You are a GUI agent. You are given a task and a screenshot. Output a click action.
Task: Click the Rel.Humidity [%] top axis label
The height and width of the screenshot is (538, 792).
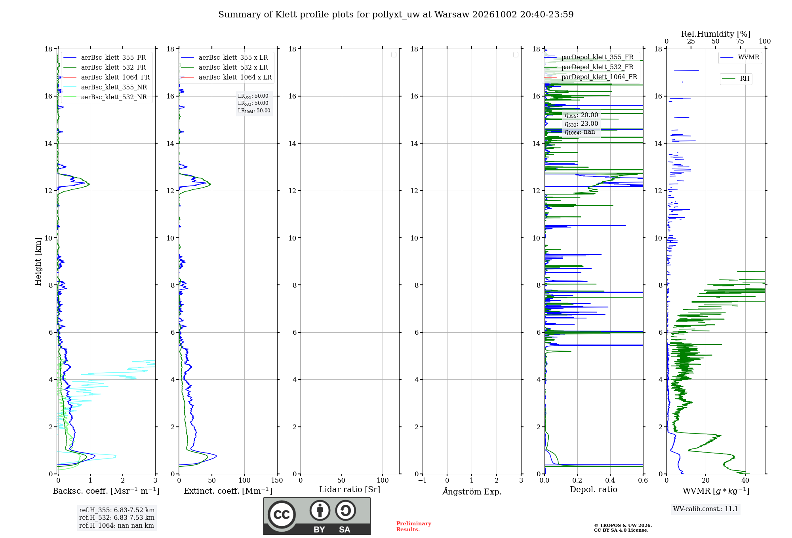(x=716, y=34)
